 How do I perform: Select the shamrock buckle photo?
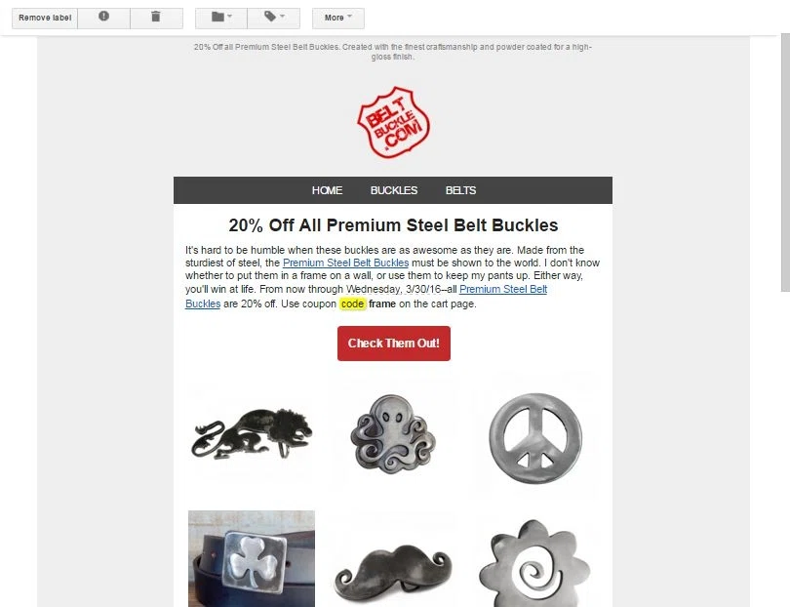click(x=252, y=558)
